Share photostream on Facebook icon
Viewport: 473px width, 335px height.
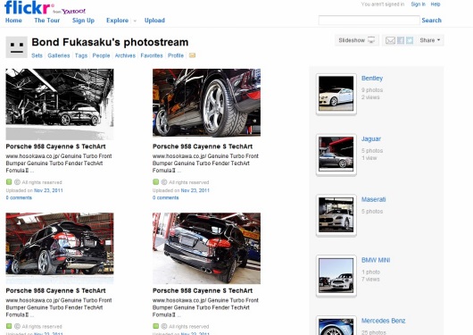401,40
